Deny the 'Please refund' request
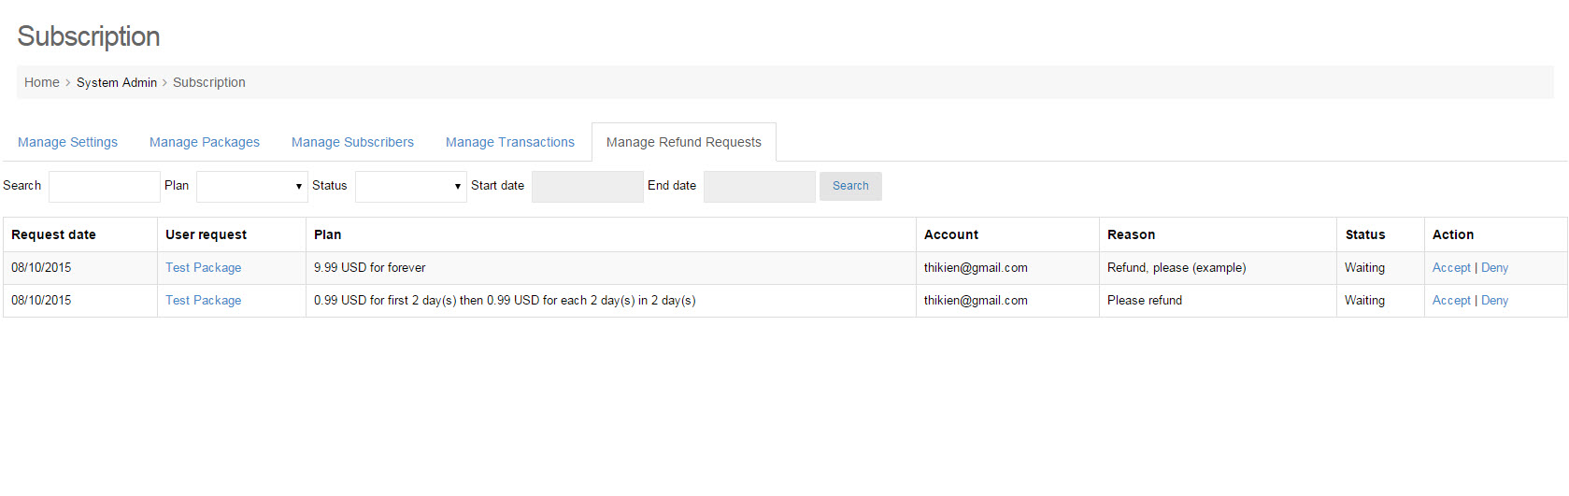This screenshot has width=1569, height=496. click(1494, 300)
